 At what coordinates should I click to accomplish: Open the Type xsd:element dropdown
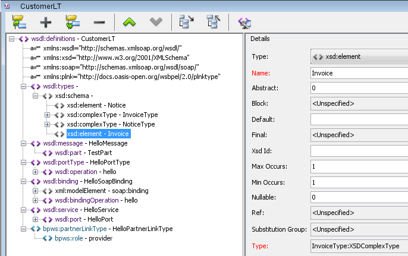pyautogui.click(x=359, y=56)
